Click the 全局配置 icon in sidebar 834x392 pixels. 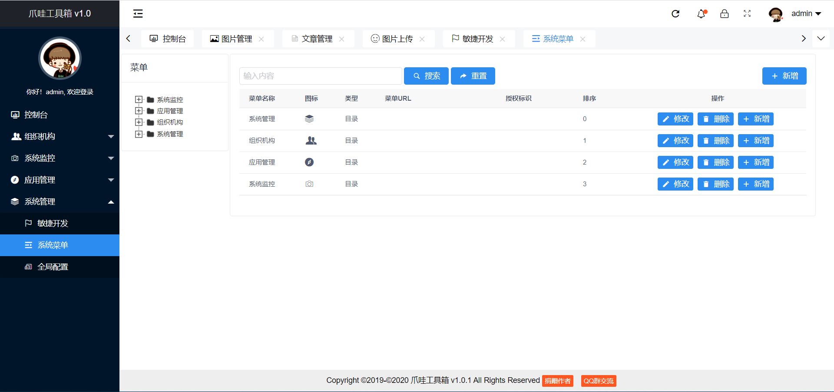coord(28,267)
